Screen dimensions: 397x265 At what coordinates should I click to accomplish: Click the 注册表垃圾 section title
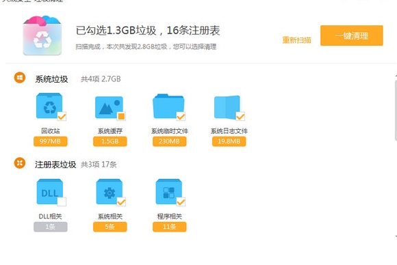(x=55, y=165)
